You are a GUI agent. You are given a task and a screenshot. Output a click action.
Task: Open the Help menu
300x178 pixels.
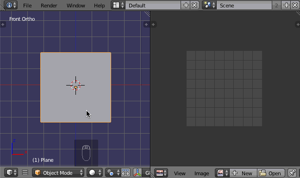pyautogui.click(x=99, y=6)
